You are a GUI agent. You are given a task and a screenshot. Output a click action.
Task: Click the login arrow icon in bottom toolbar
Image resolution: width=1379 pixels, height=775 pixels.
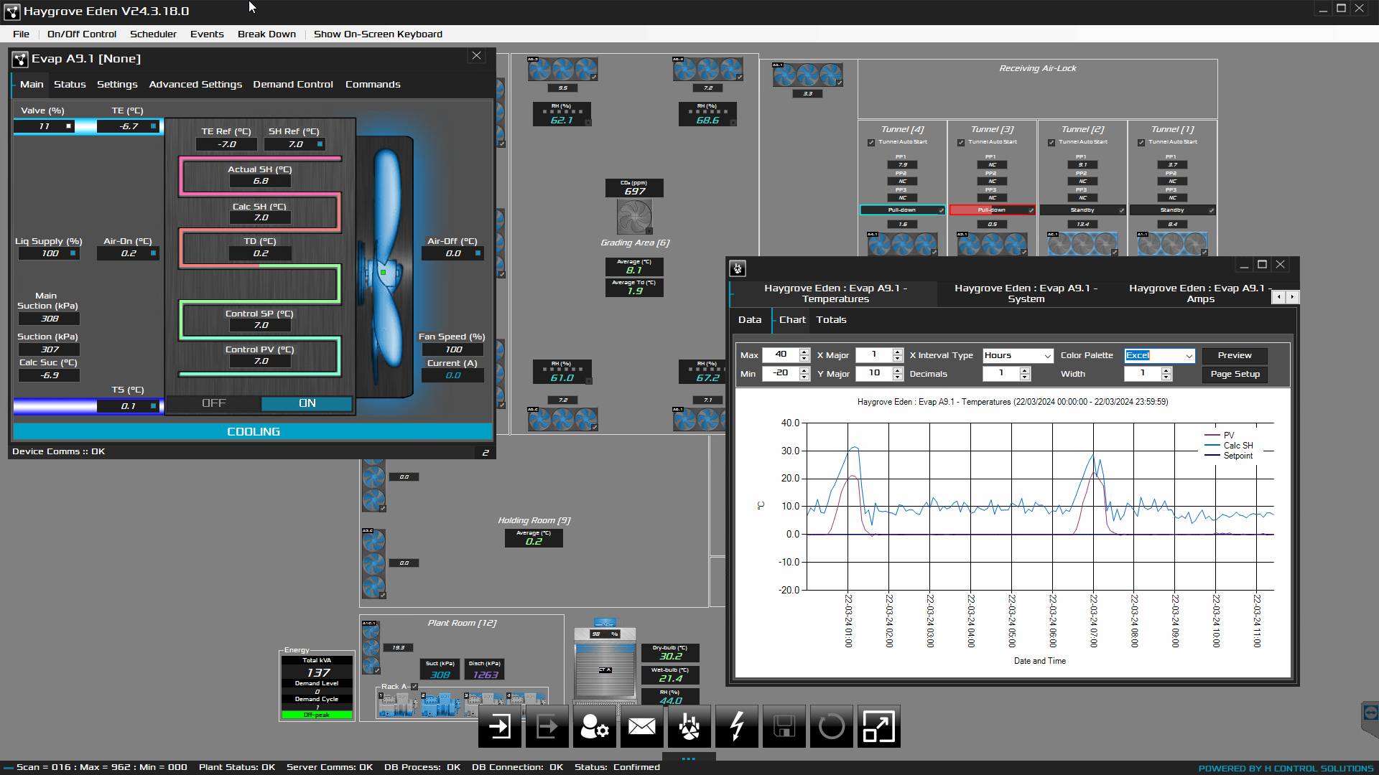pos(500,727)
